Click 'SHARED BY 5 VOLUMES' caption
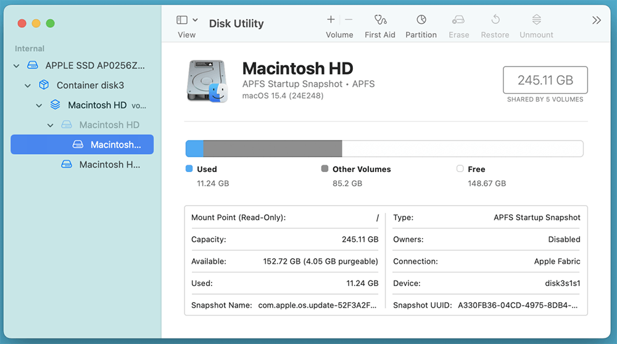This screenshot has width=617, height=344. coord(545,99)
